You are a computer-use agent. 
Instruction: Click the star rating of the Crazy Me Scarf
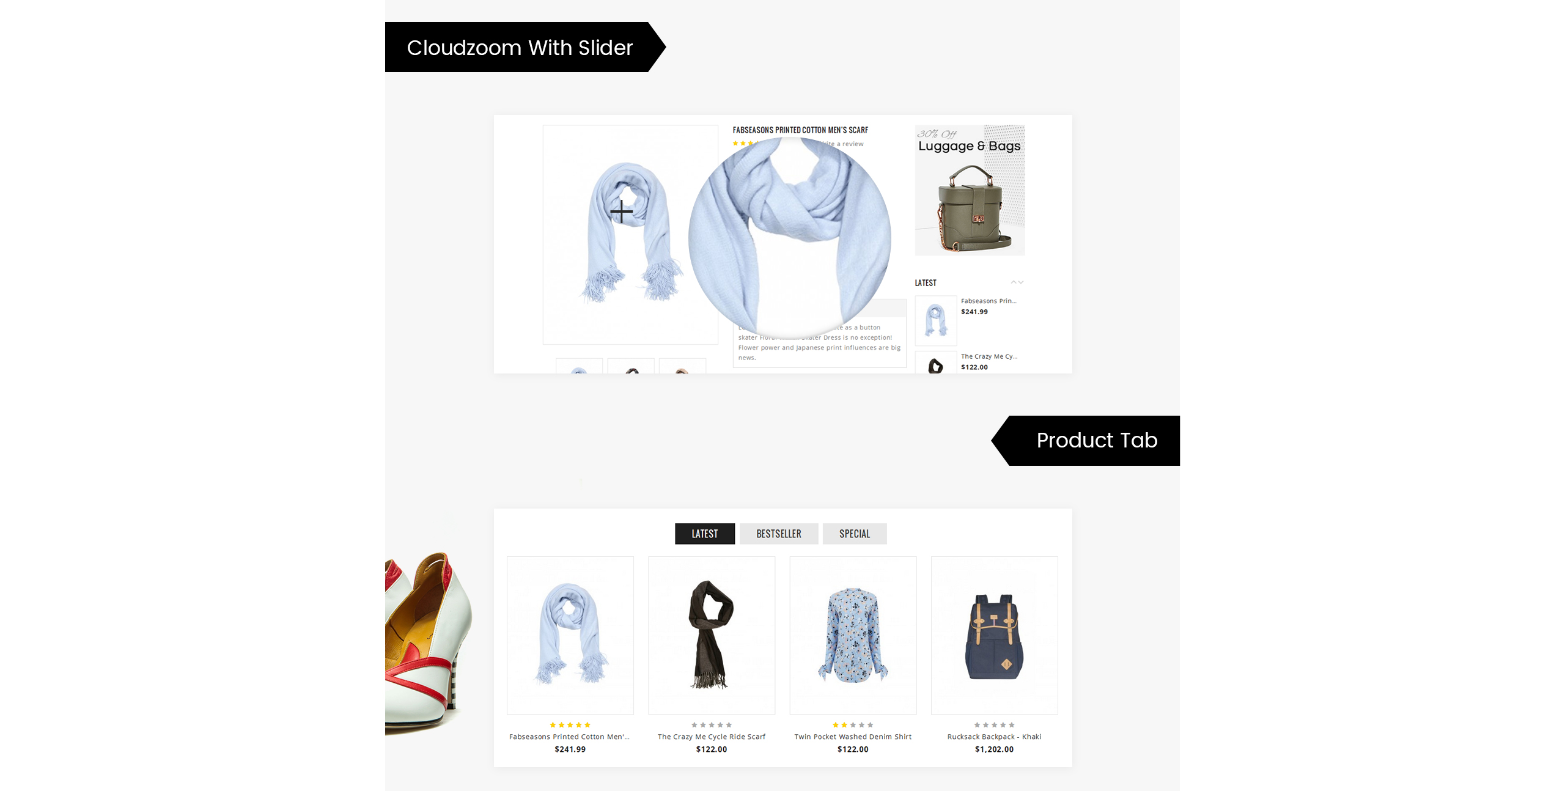pyautogui.click(x=712, y=725)
